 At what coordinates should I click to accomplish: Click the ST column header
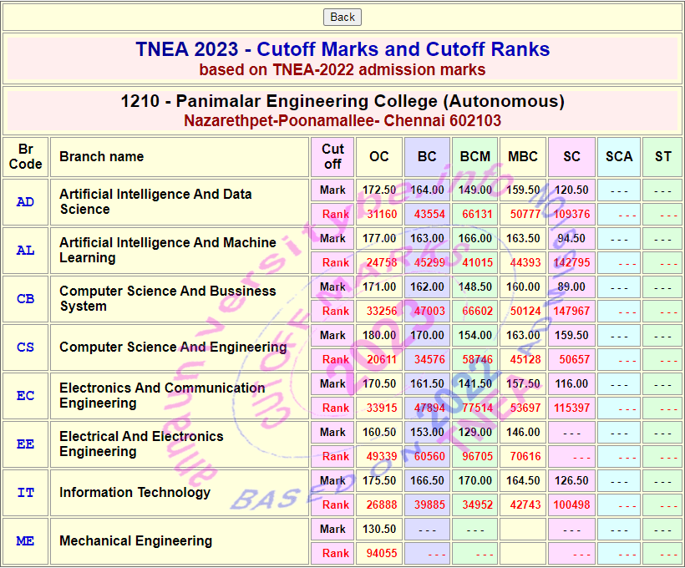pos(662,157)
